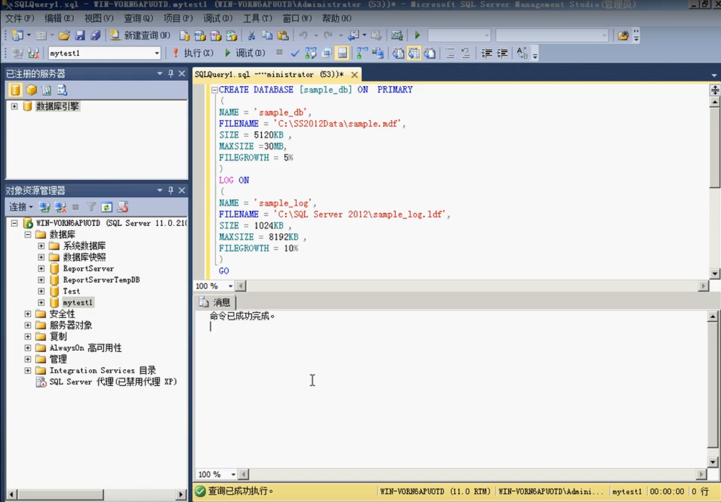Screen dimensions: 721x502
Task: Expand the ReportServer database node
Action: (41, 268)
